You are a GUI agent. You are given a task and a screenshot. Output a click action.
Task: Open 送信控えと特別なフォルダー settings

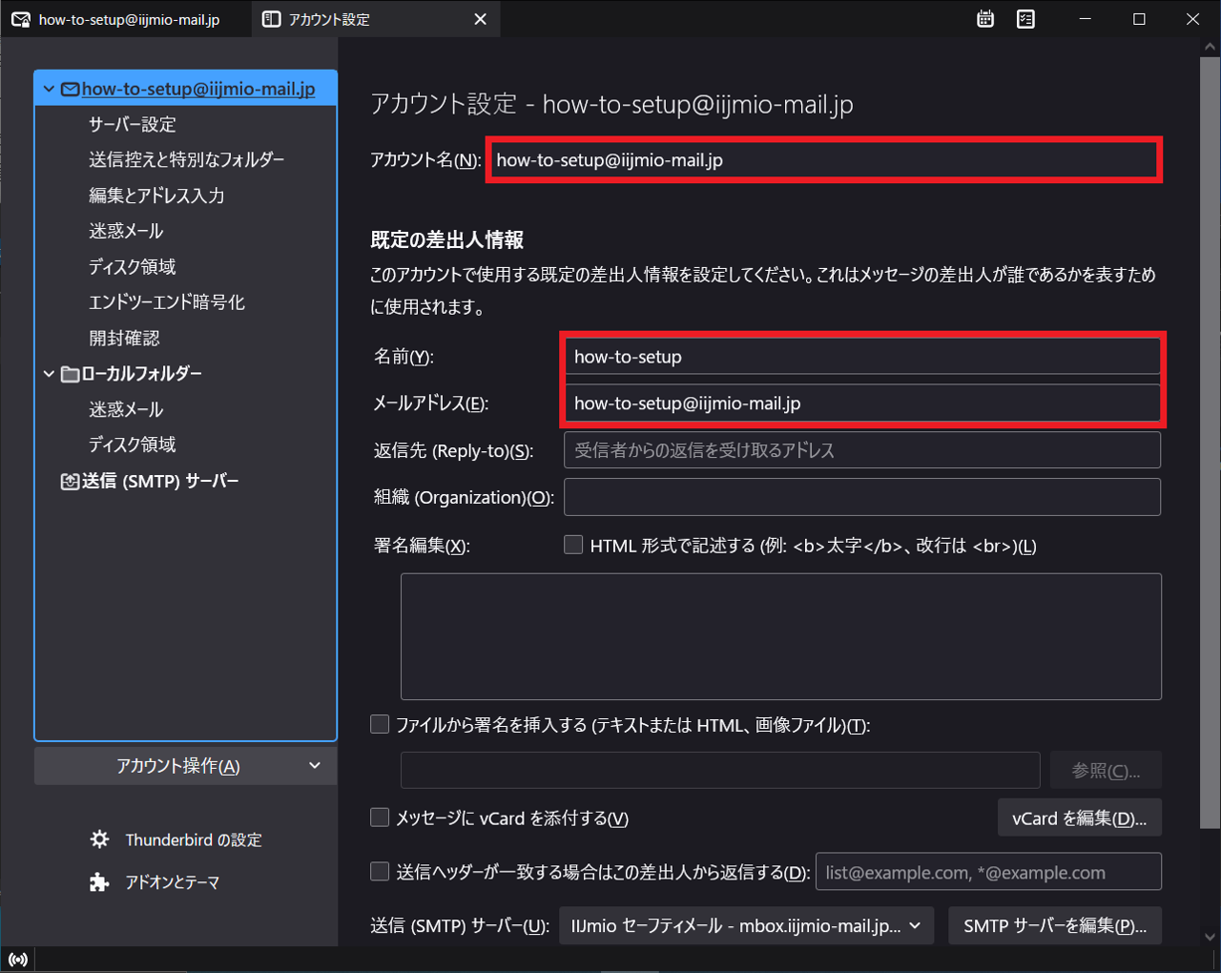click(187, 160)
